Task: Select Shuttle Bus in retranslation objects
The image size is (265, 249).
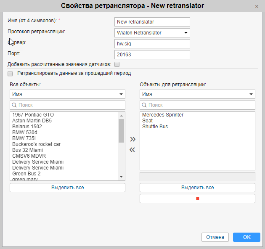Action: [x=155, y=127]
